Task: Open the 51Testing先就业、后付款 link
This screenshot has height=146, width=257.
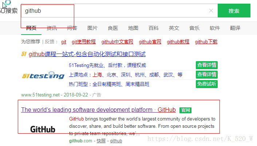Action: tap(107, 65)
